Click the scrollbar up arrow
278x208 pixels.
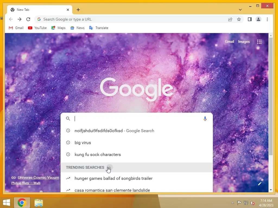(x=271, y=35)
